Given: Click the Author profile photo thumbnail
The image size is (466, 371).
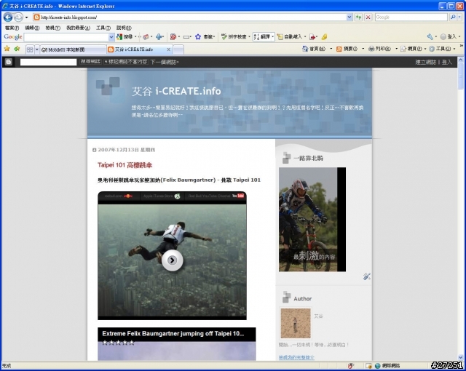Looking at the screenshot, I should pos(296,323).
